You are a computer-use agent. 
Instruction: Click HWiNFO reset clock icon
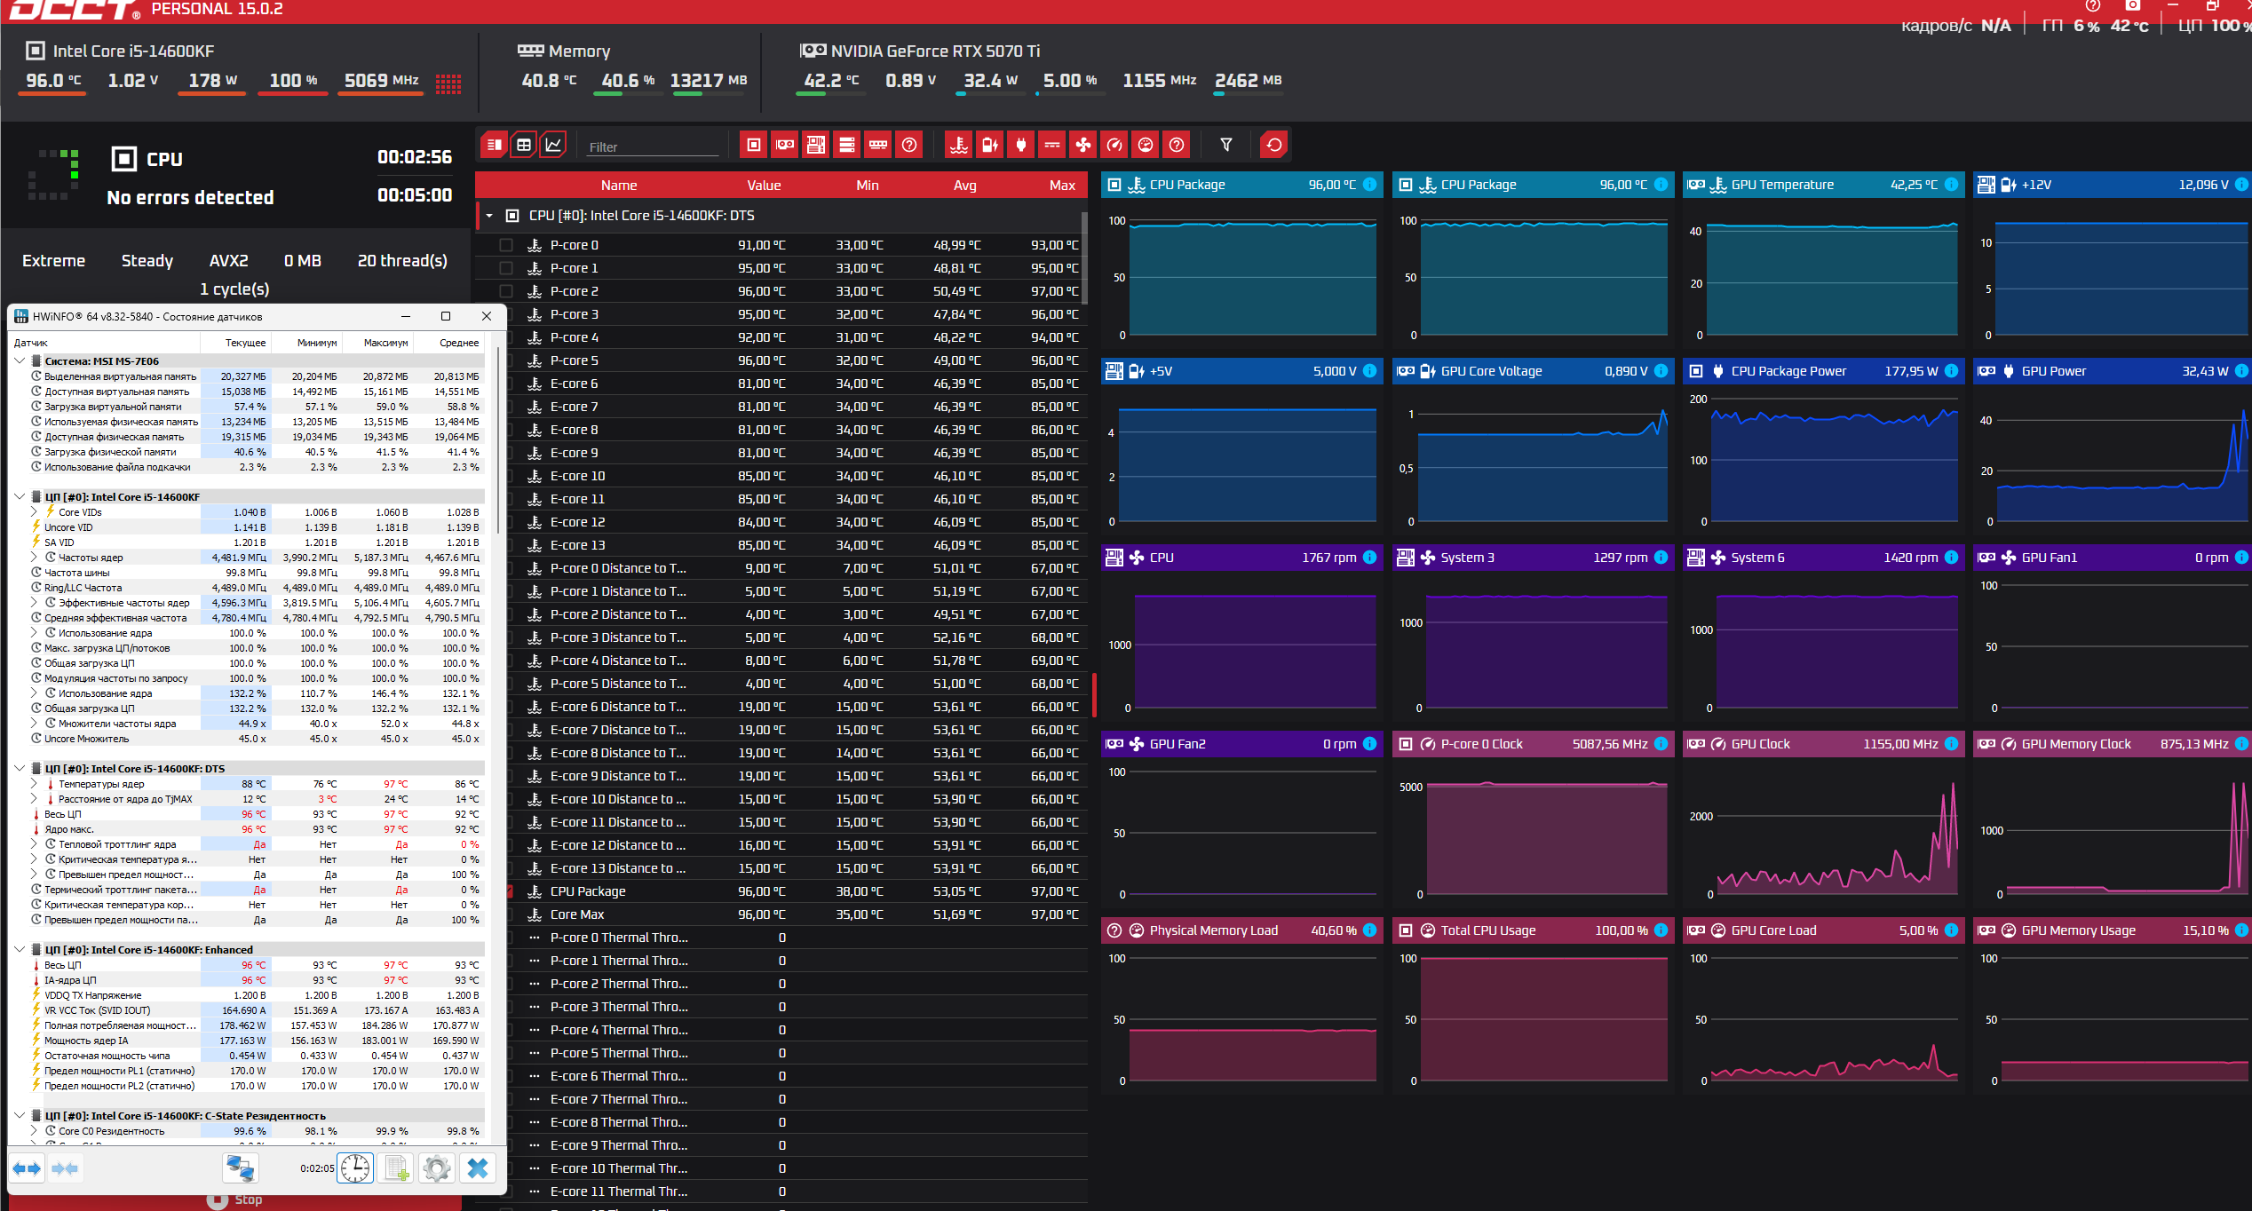(355, 1168)
